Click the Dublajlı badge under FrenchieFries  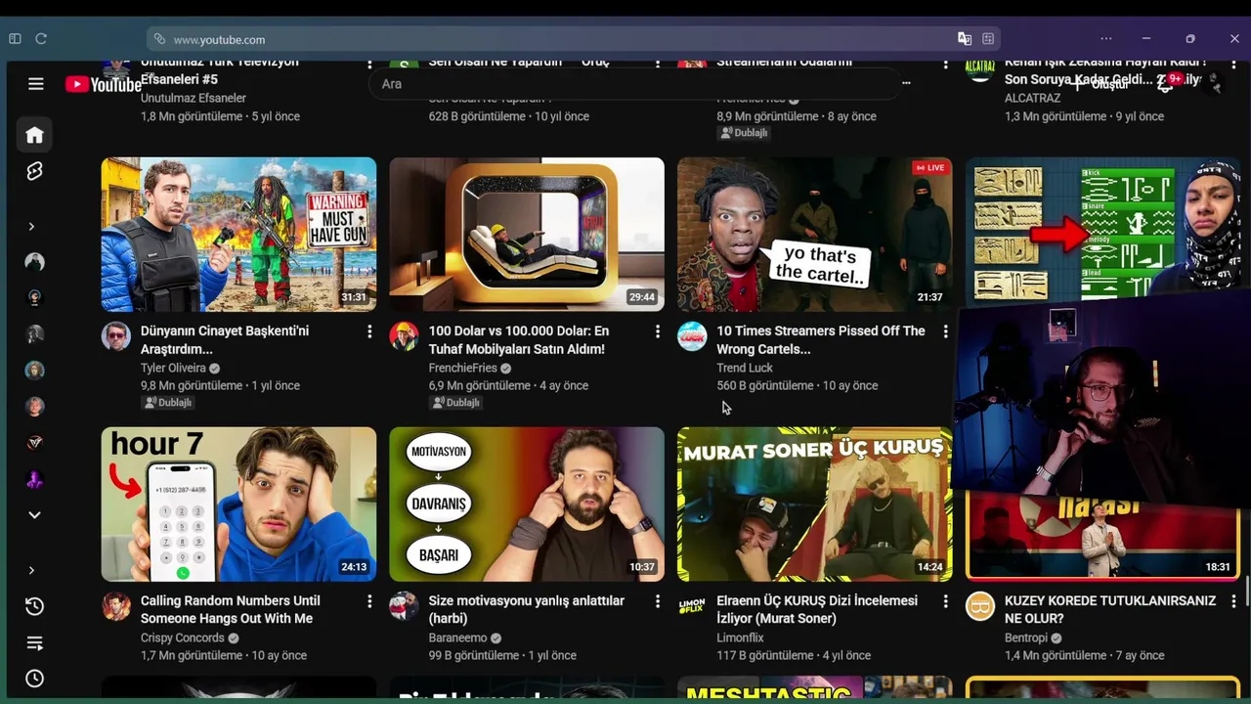pos(455,403)
